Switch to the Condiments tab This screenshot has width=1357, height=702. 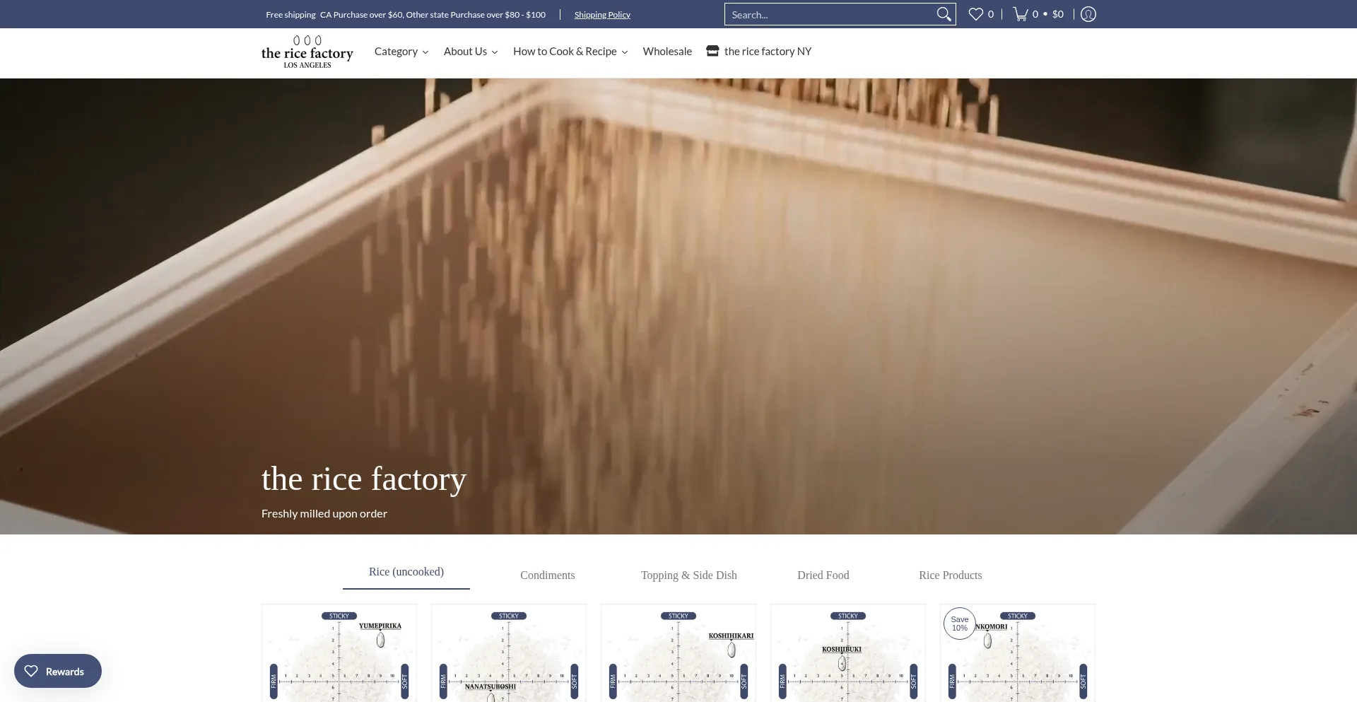tap(547, 575)
